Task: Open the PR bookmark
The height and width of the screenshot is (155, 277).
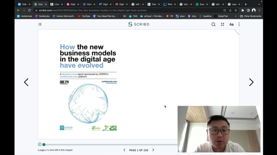Action: tap(170, 16)
